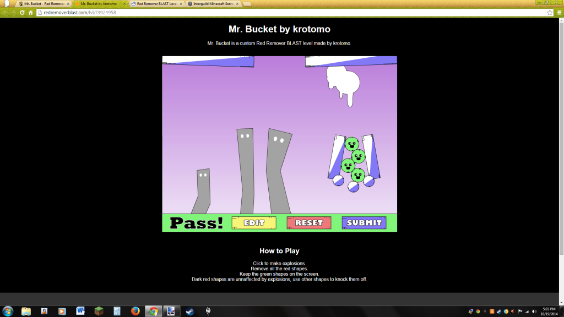Open the Steam taskbar icon
Screen dimensions: 564x317
point(189,311)
